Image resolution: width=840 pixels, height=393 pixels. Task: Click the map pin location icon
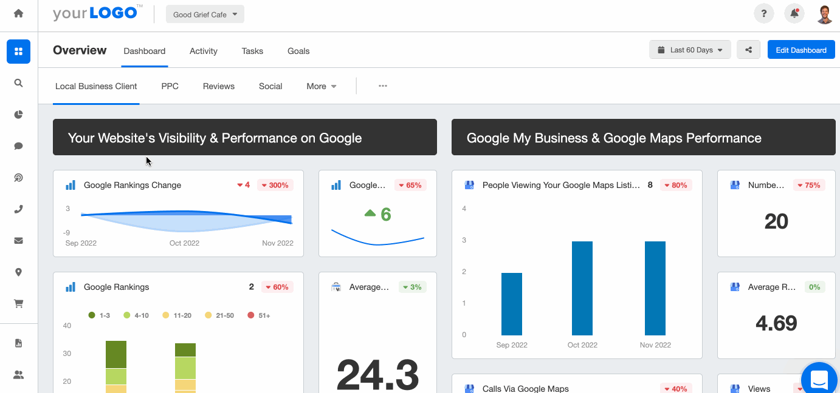(x=18, y=272)
